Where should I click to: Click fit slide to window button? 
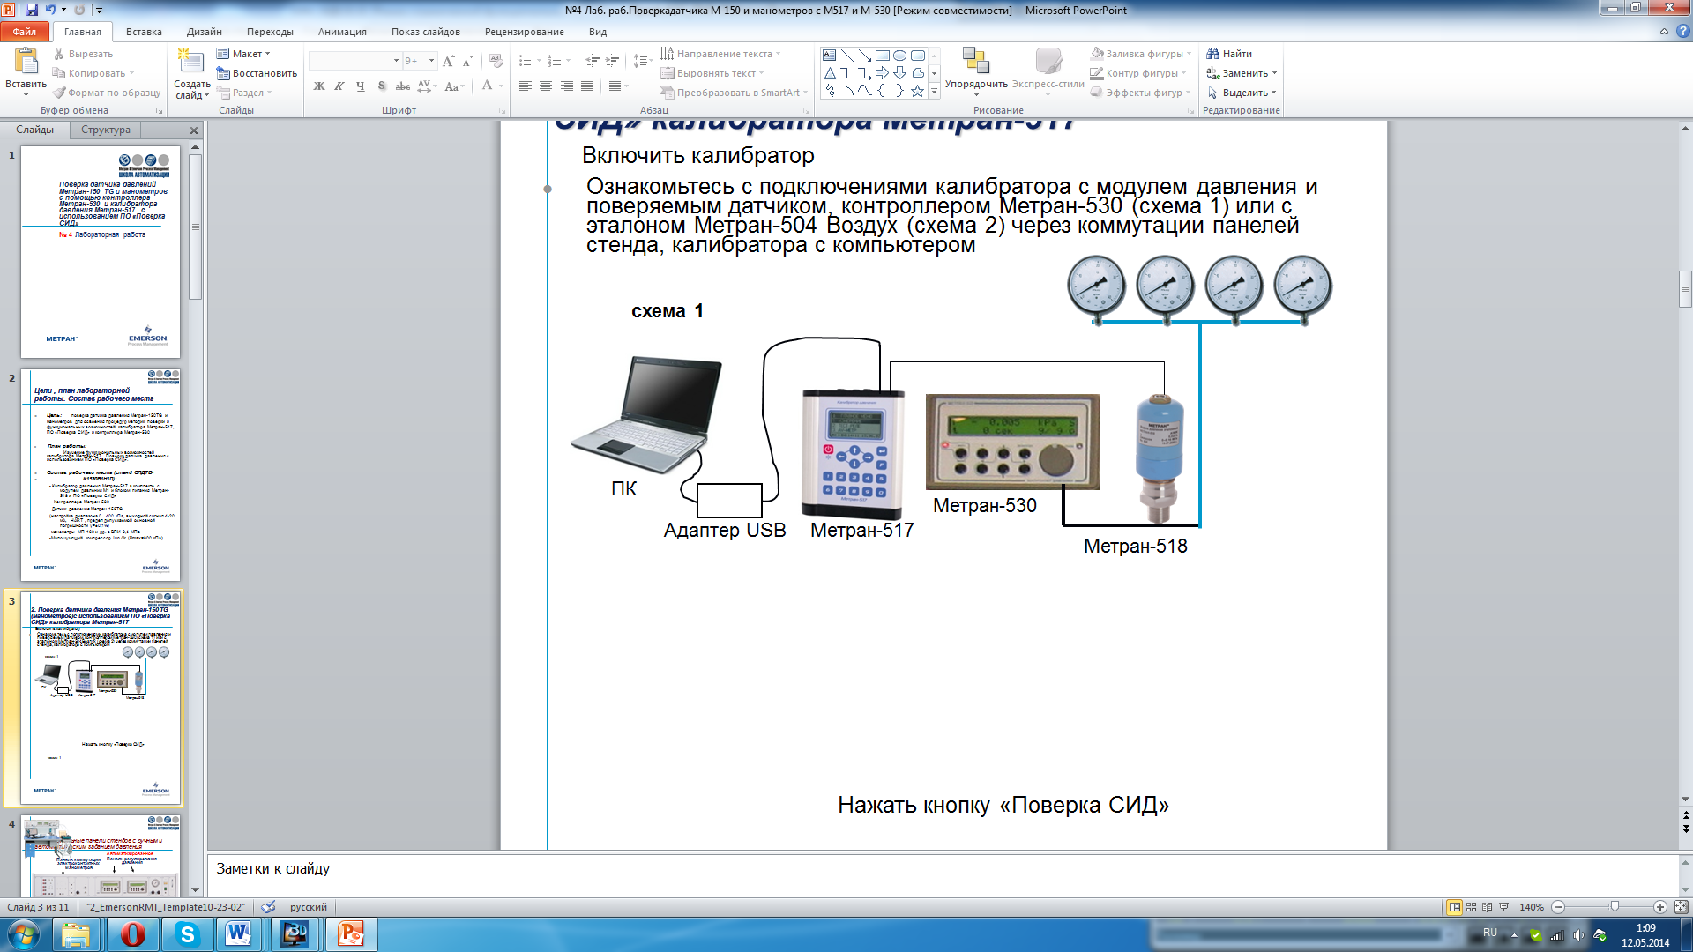(x=1681, y=907)
